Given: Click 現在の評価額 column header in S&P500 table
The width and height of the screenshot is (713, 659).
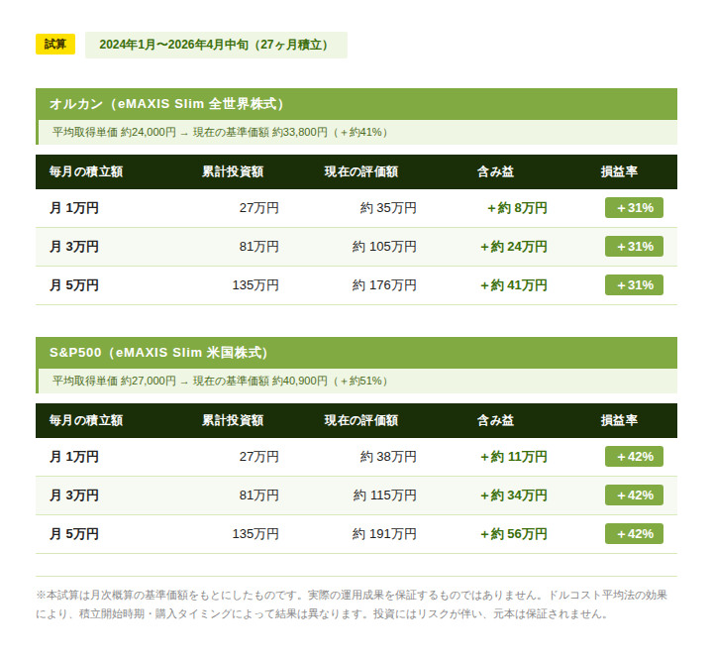Looking at the screenshot, I should tap(361, 420).
